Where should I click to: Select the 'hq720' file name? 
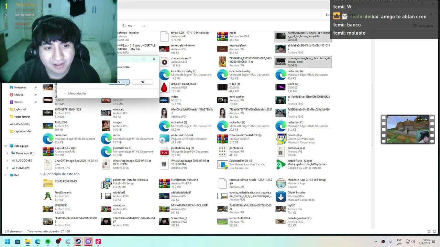click(291, 205)
